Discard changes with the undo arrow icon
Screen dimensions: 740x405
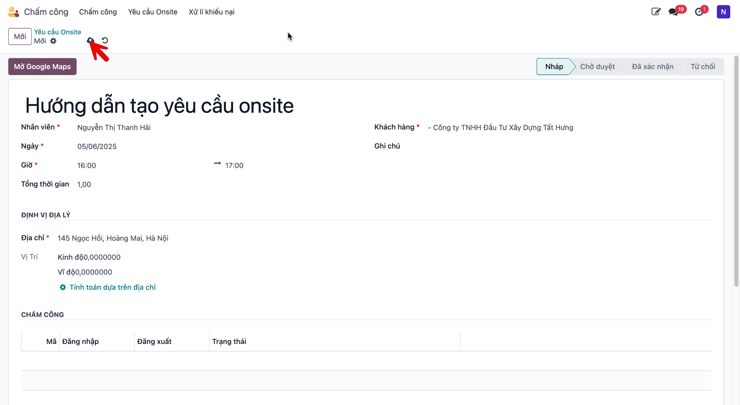tap(105, 40)
